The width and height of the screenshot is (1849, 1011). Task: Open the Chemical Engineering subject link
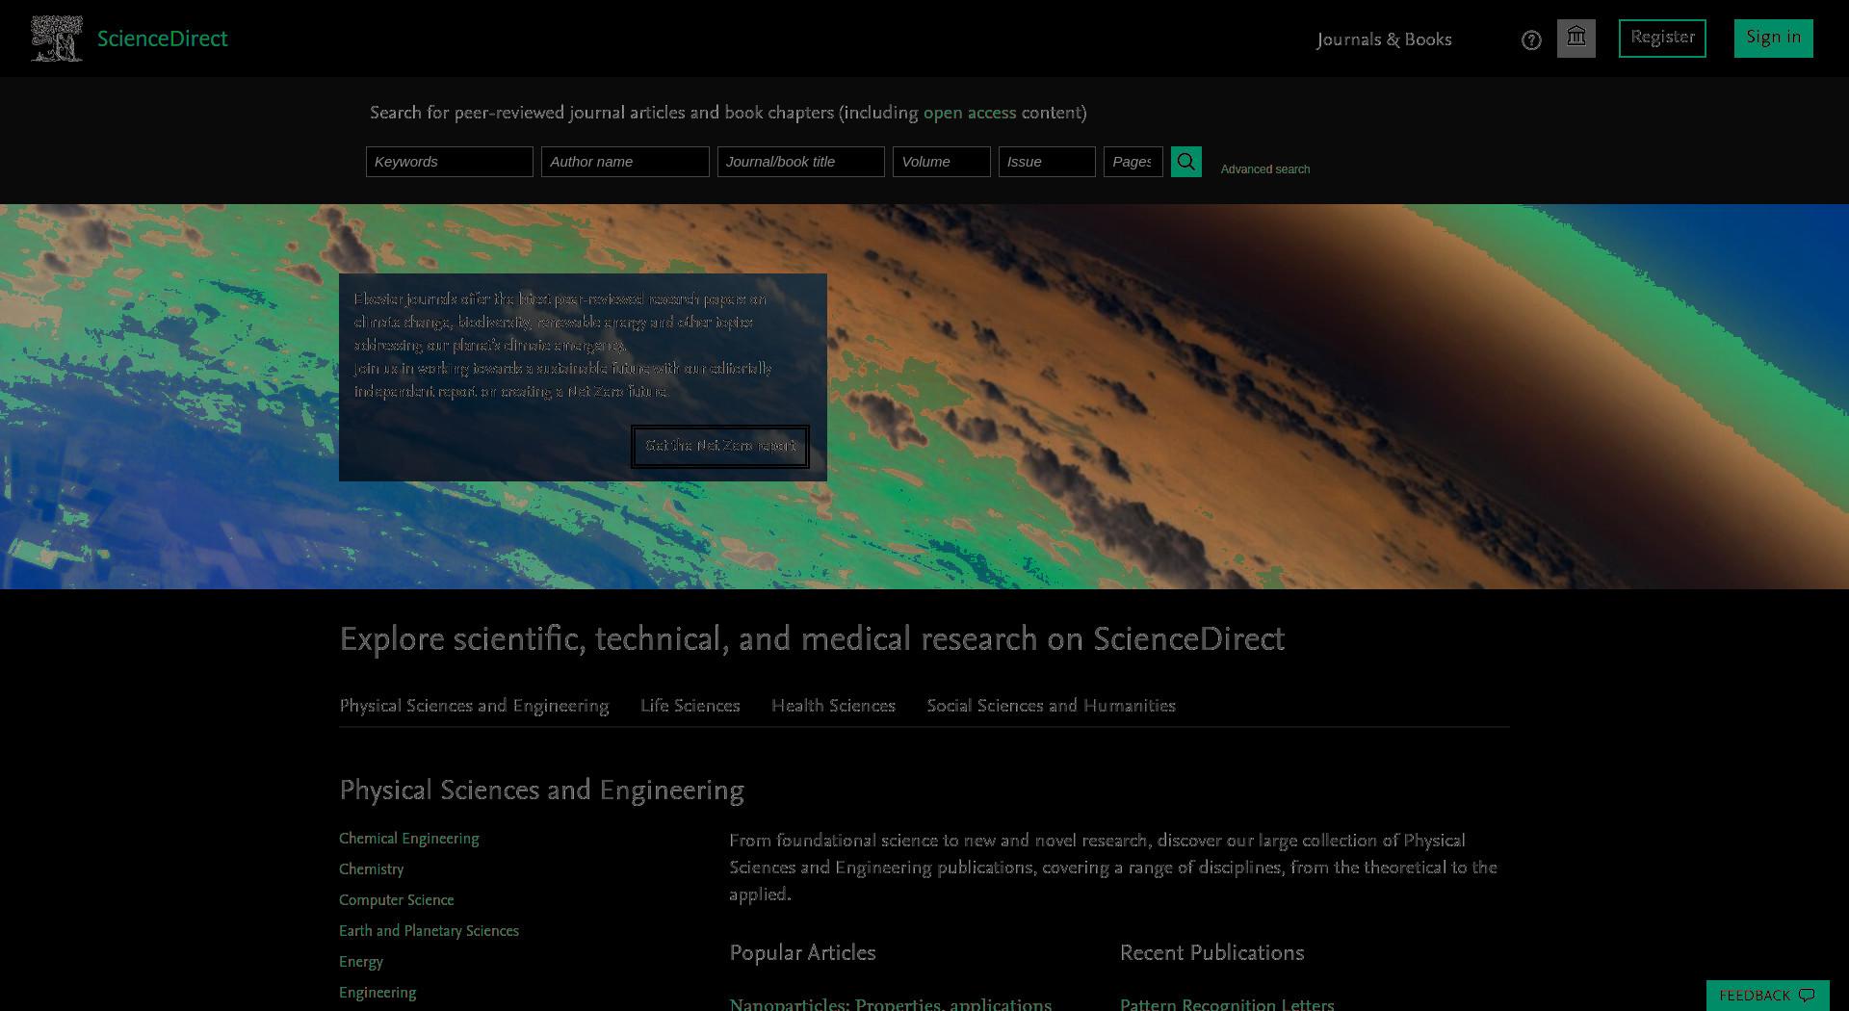pyautogui.click(x=409, y=839)
